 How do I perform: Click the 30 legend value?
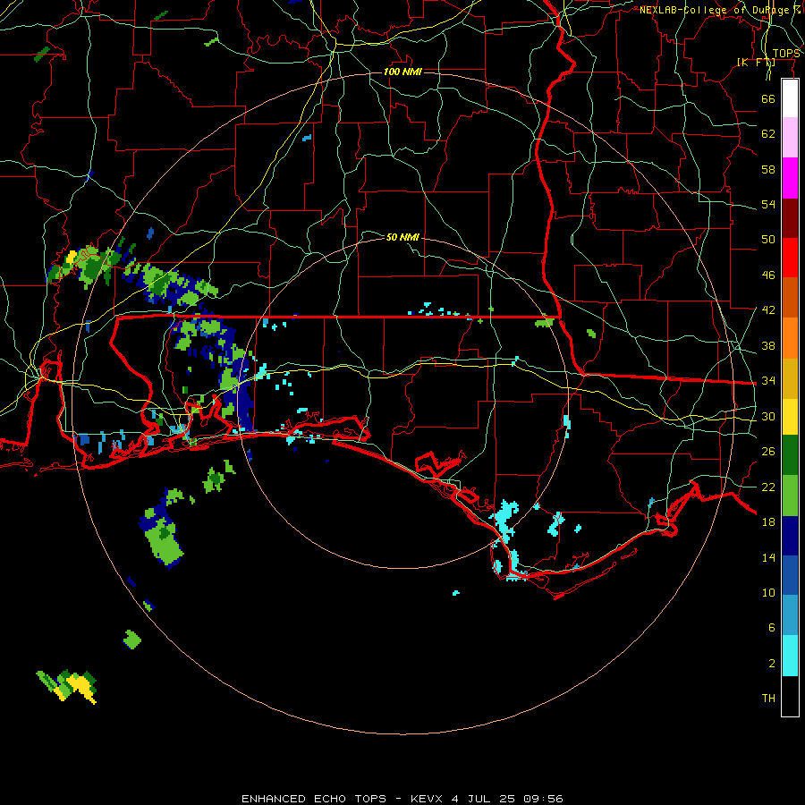click(768, 416)
